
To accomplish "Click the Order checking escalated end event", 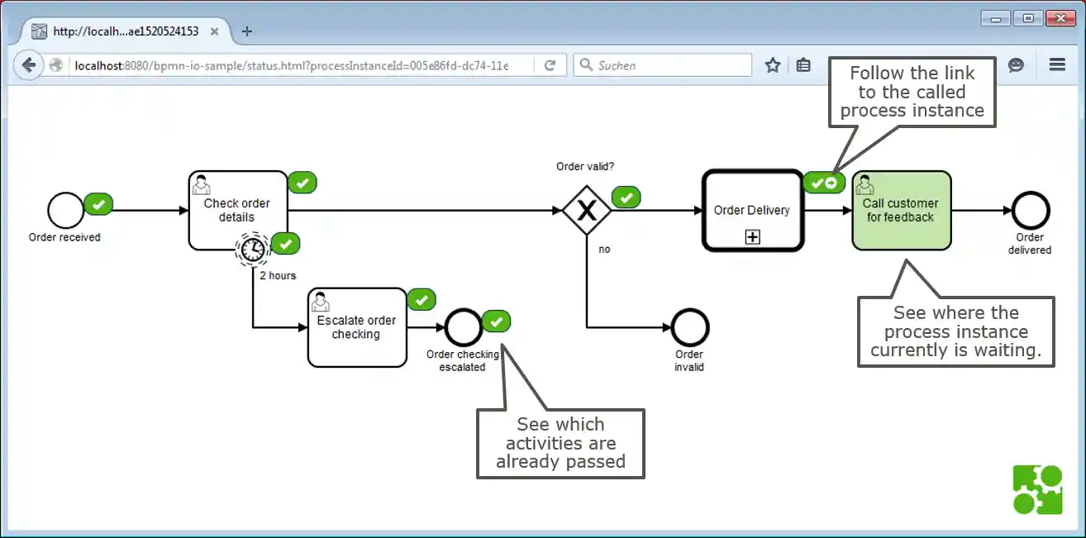I will pyautogui.click(x=463, y=327).
